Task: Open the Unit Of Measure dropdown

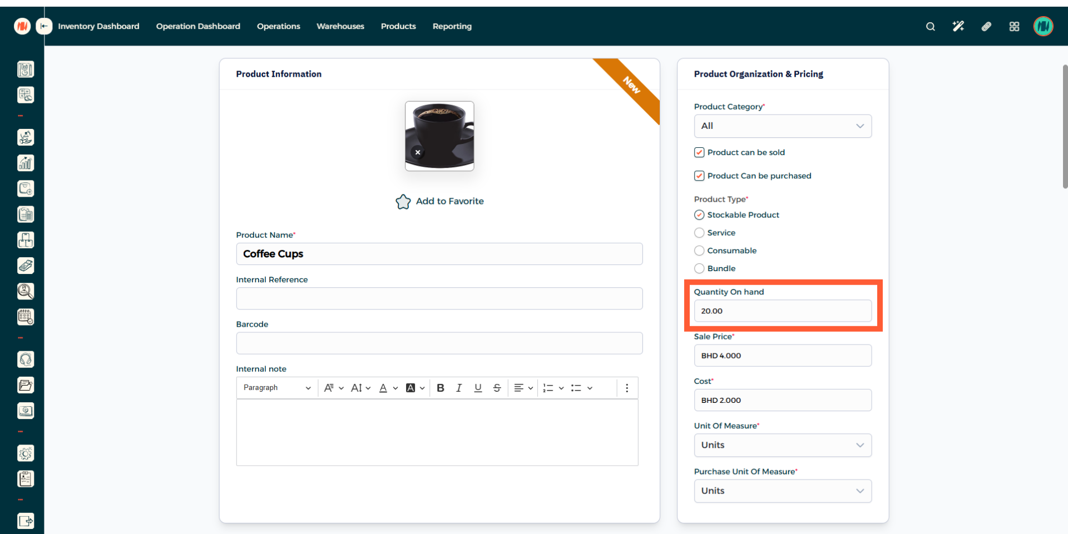Action: [782, 445]
